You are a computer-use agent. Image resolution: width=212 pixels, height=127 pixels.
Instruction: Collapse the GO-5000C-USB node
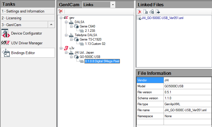click(x=71, y=57)
